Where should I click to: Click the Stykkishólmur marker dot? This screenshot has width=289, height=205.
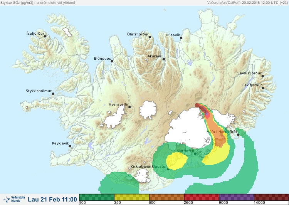pyautogui.click(x=53, y=94)
